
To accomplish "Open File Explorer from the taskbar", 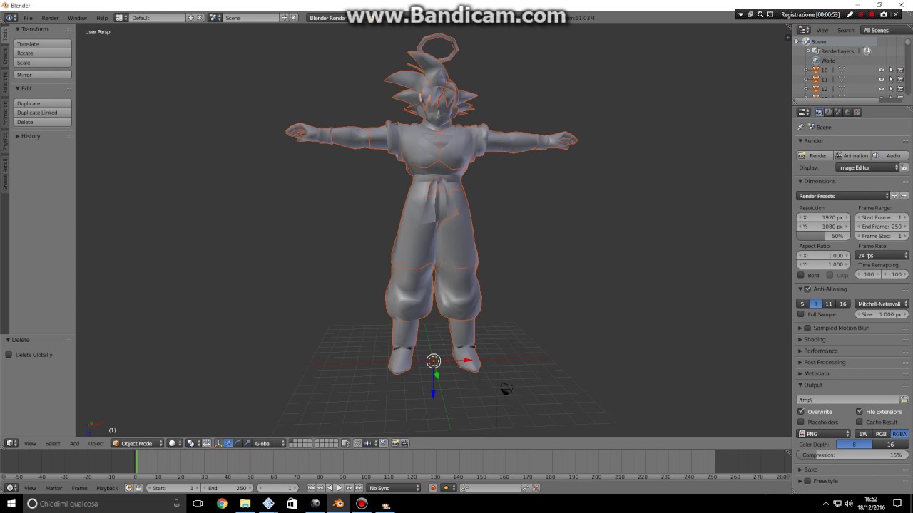I will (245, 504).
